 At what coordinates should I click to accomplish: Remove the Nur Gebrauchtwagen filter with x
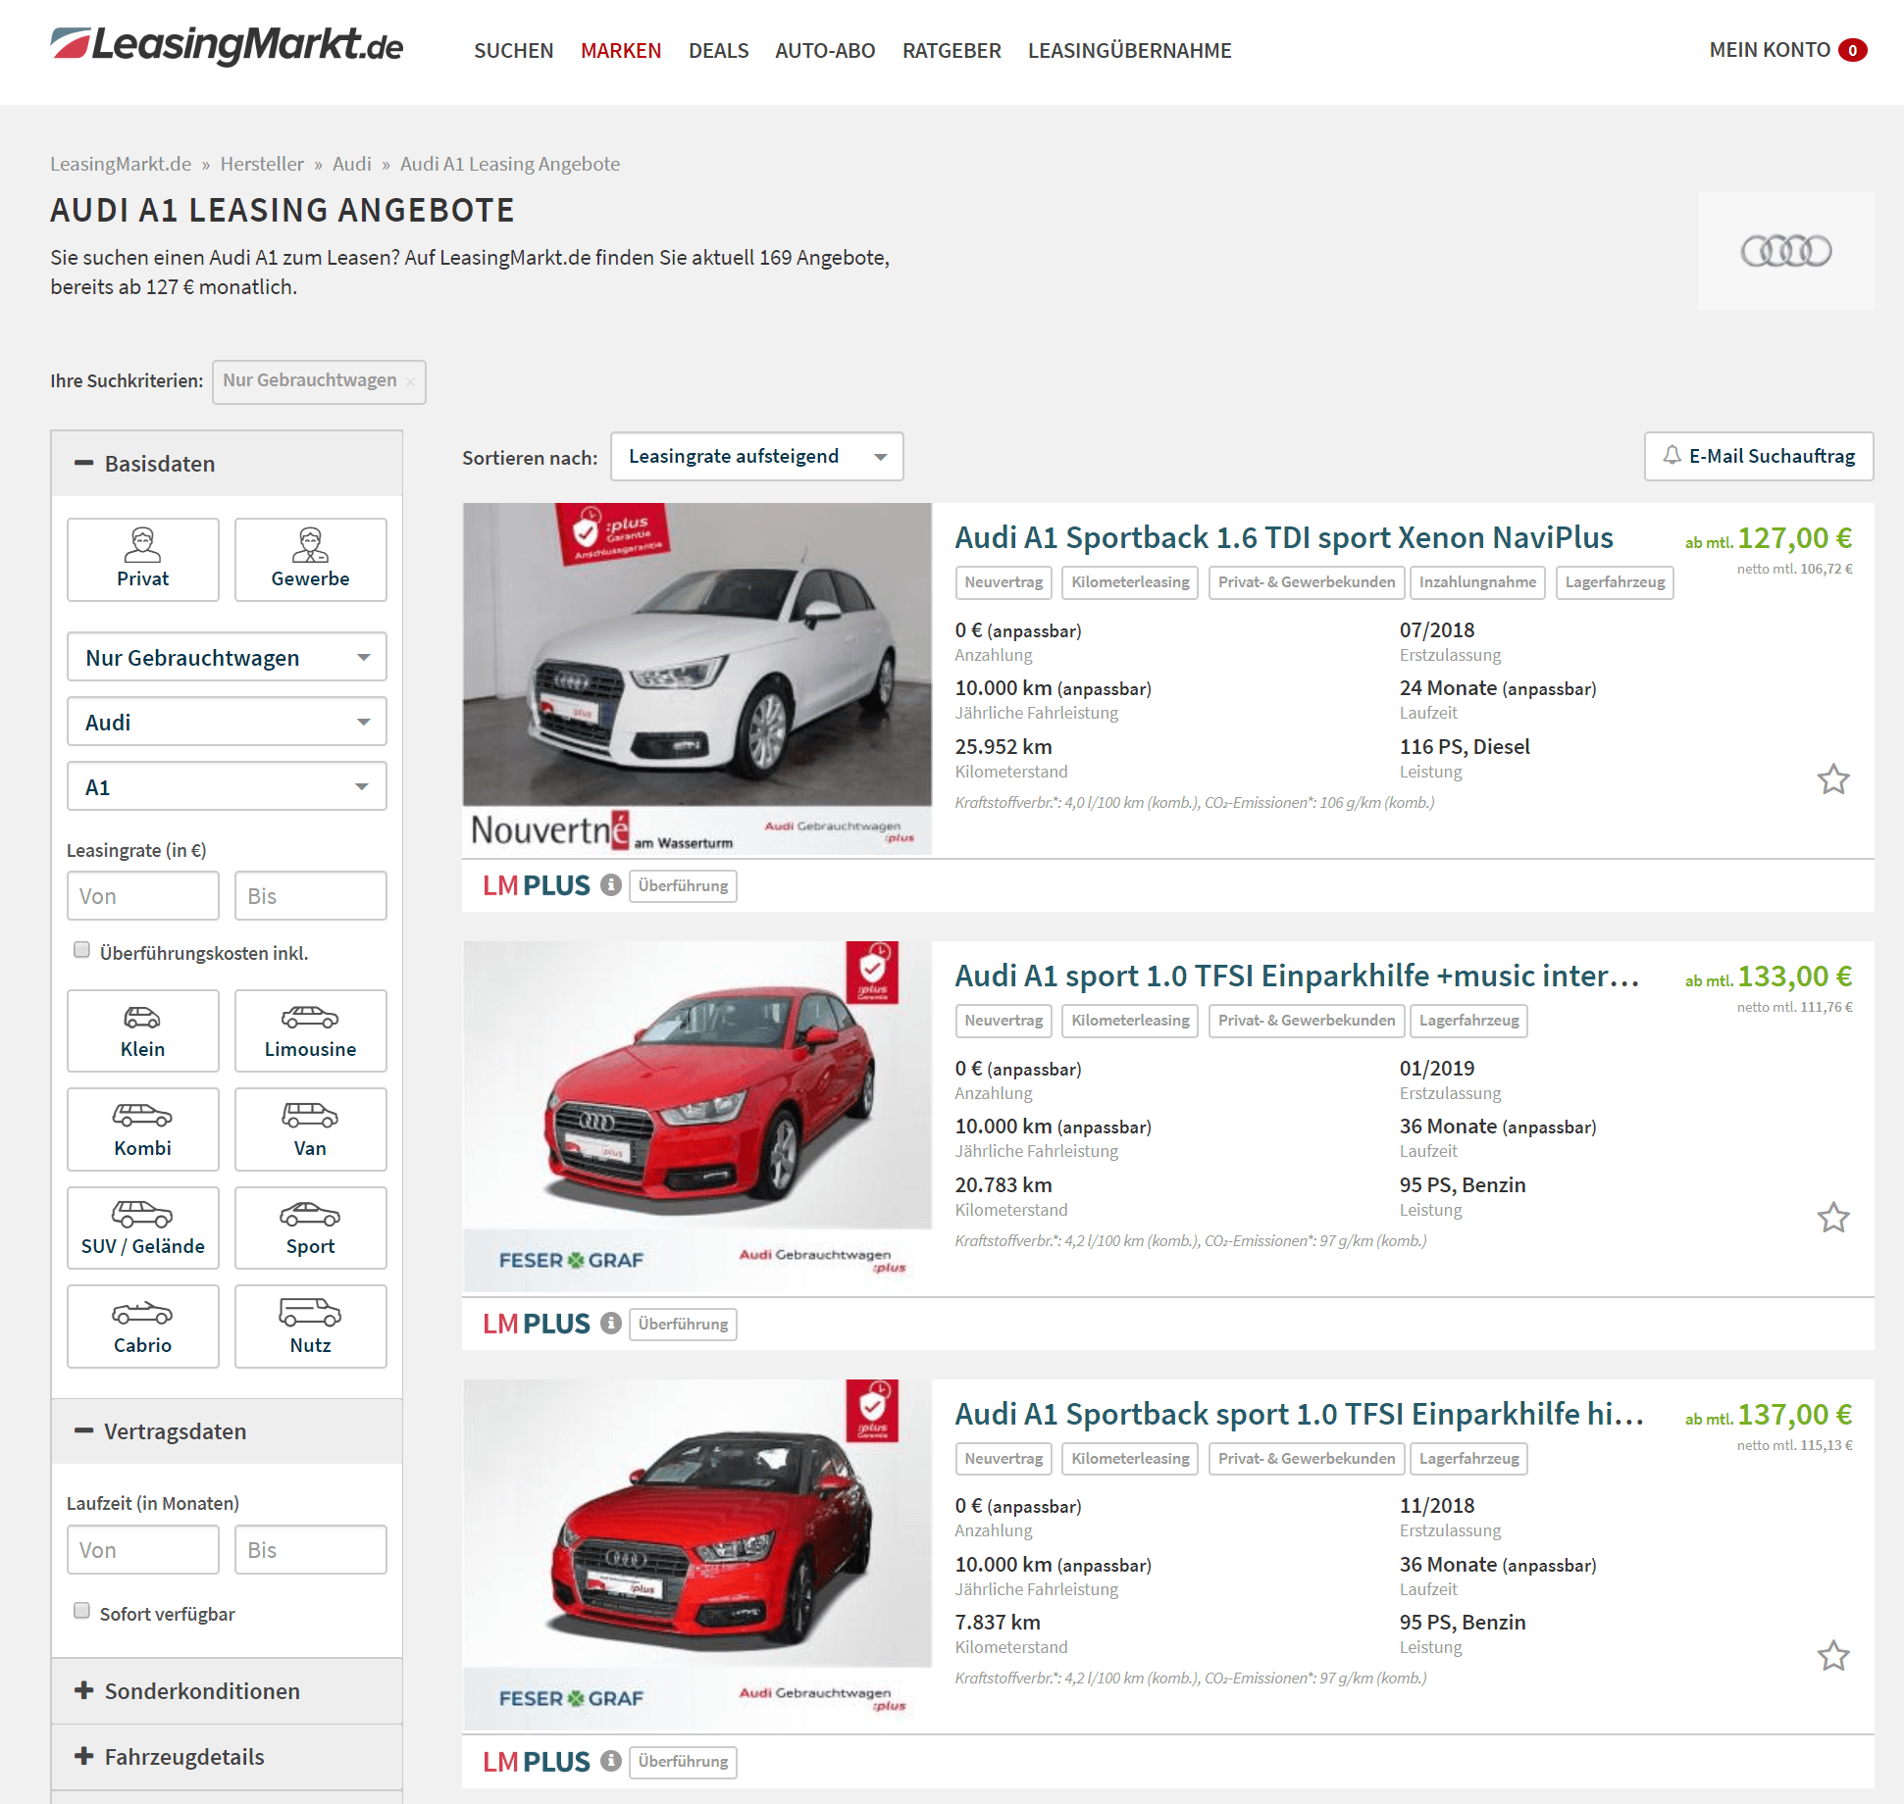[x=410, y=381]
